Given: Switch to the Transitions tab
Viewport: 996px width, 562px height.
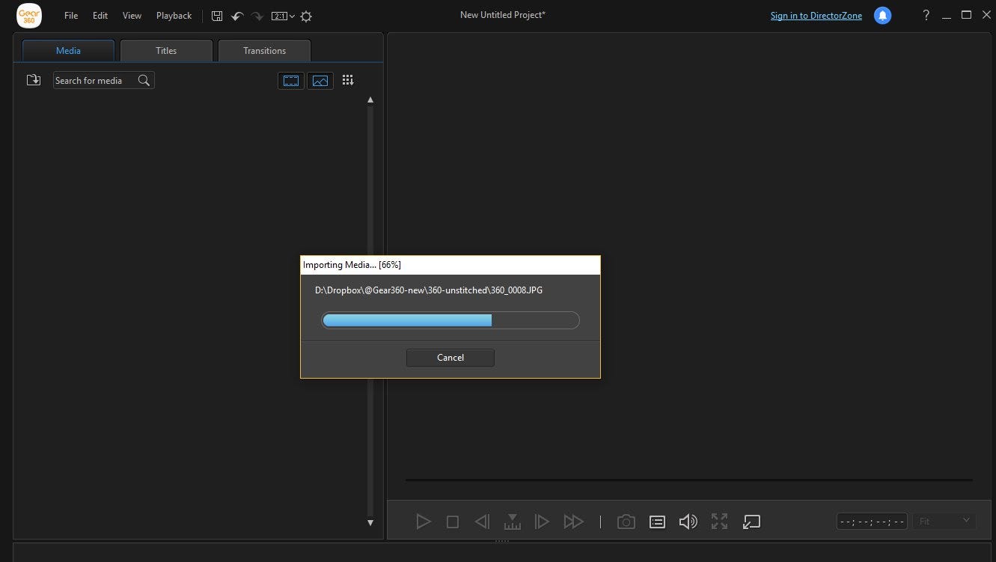Looking at the screenshot, I should point(264,51).
